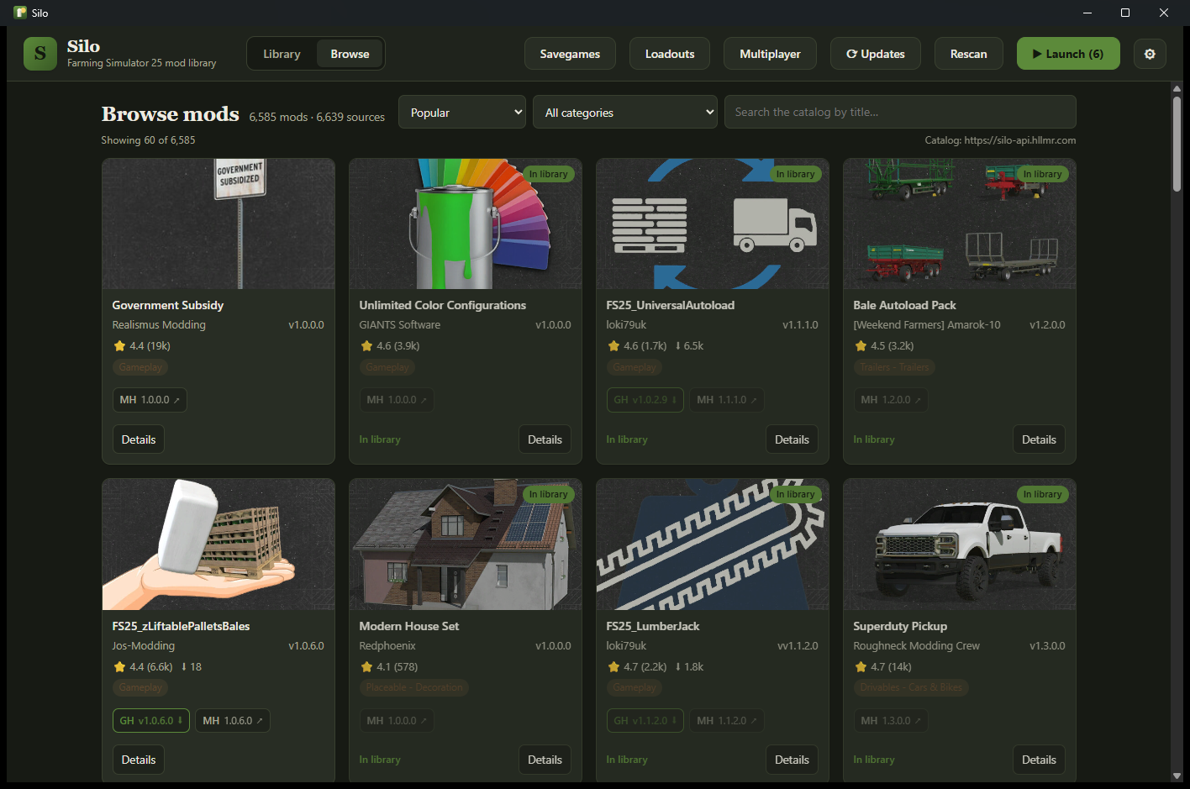Click the Silo green S logo
The image size is (1190, 789).
pyautogui.click(x=40, y=54)
